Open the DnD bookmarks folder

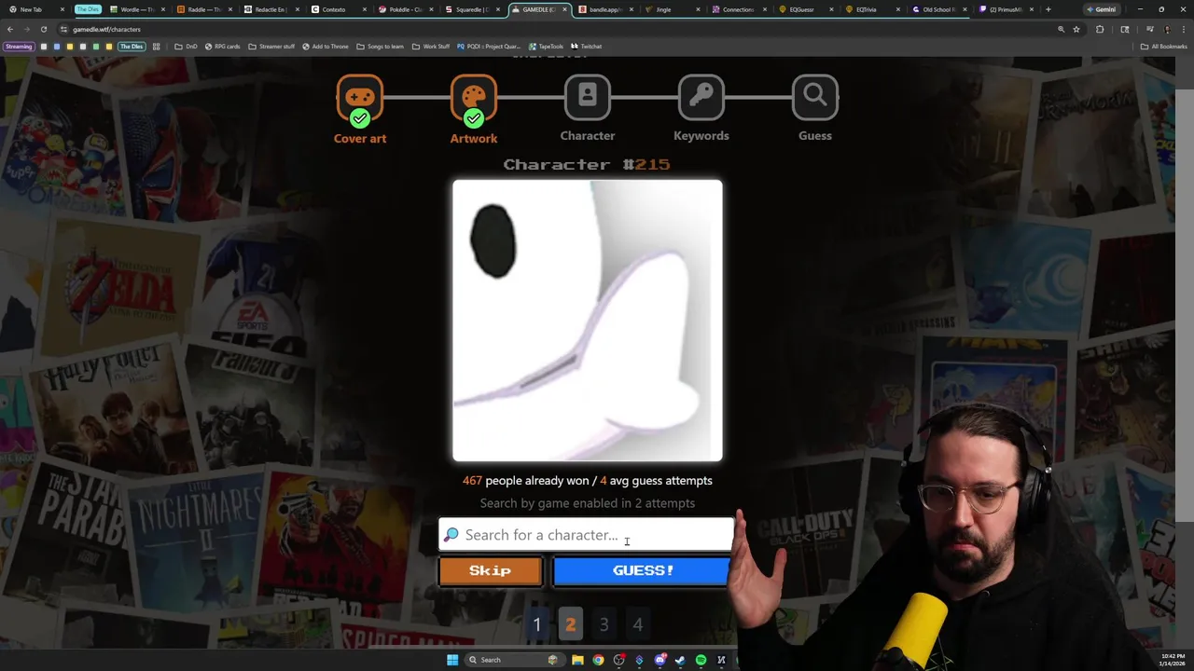click(187, 46)
